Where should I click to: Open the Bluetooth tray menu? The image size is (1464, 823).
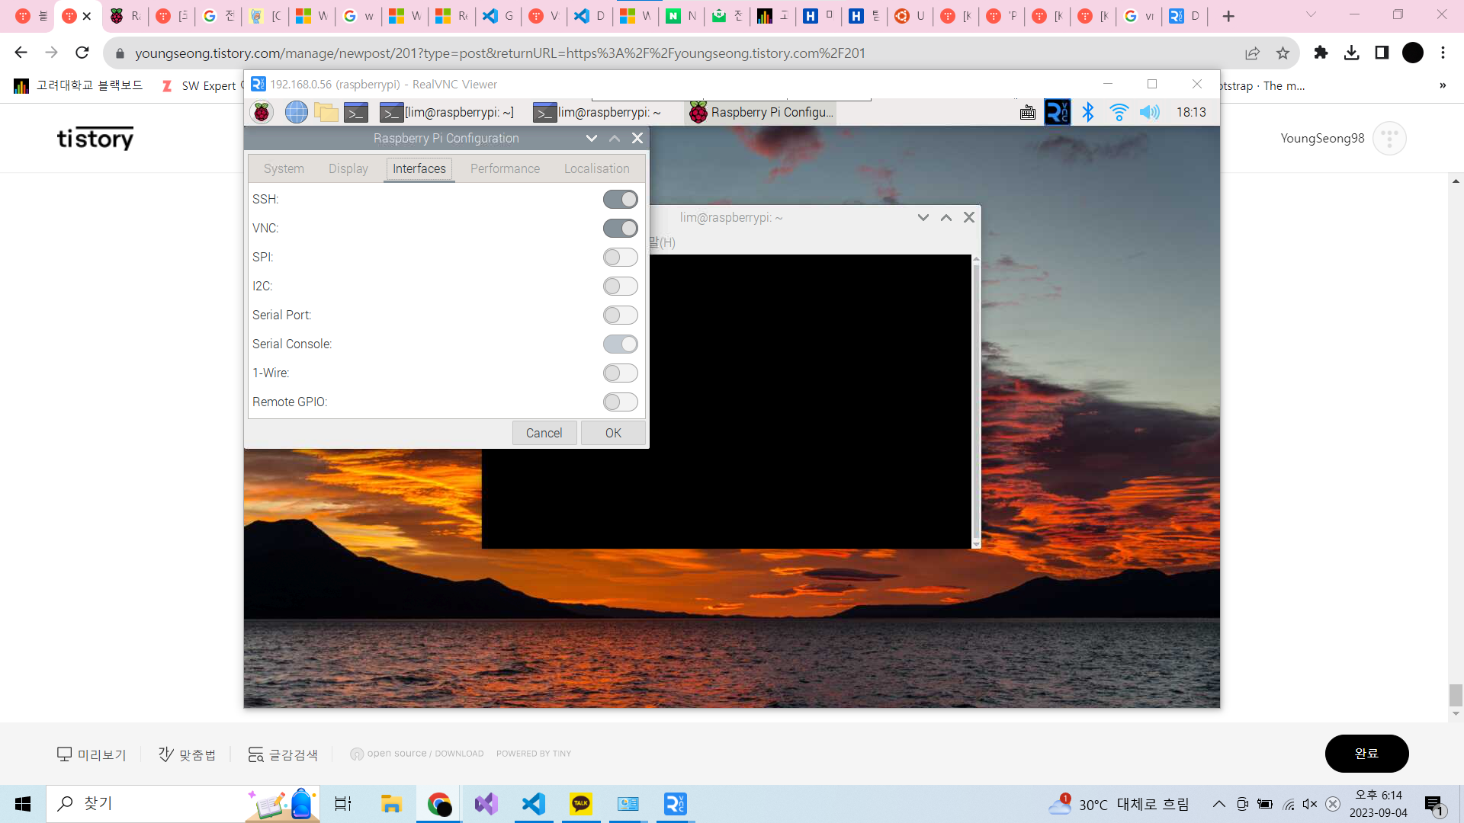coord(1088,113)
